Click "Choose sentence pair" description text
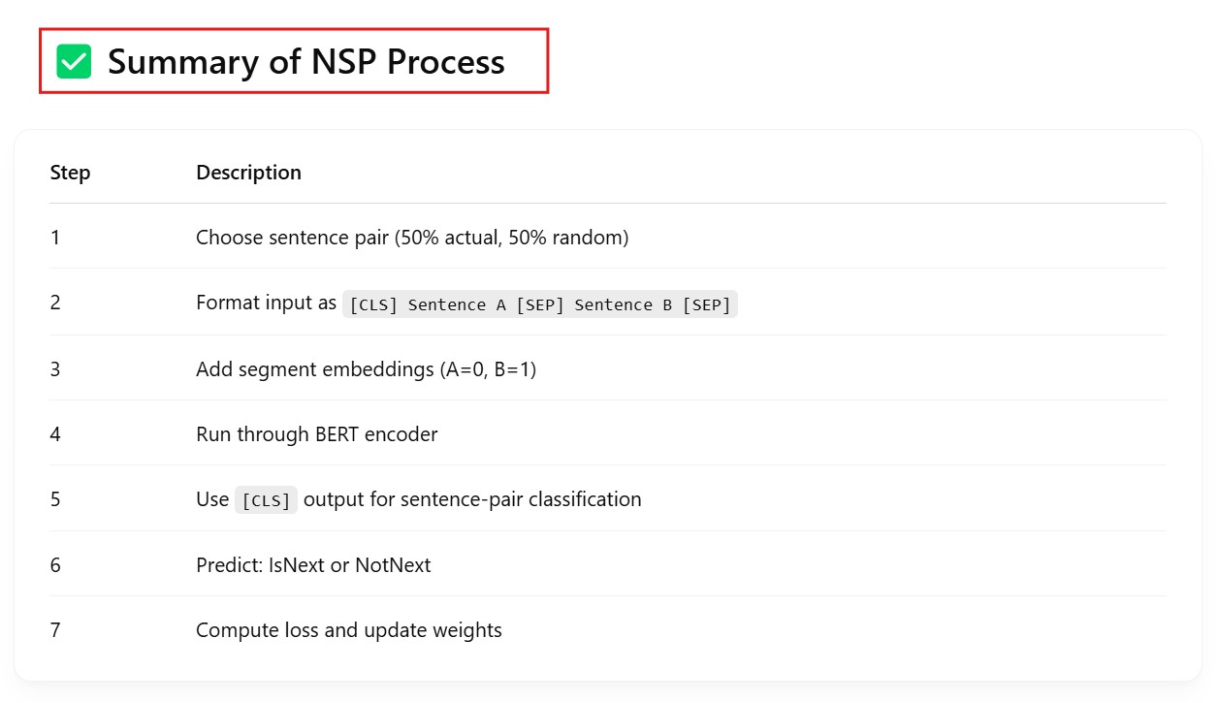This screenshot has width=1219, height=703. pyautogui.click(x=412, y=237)
